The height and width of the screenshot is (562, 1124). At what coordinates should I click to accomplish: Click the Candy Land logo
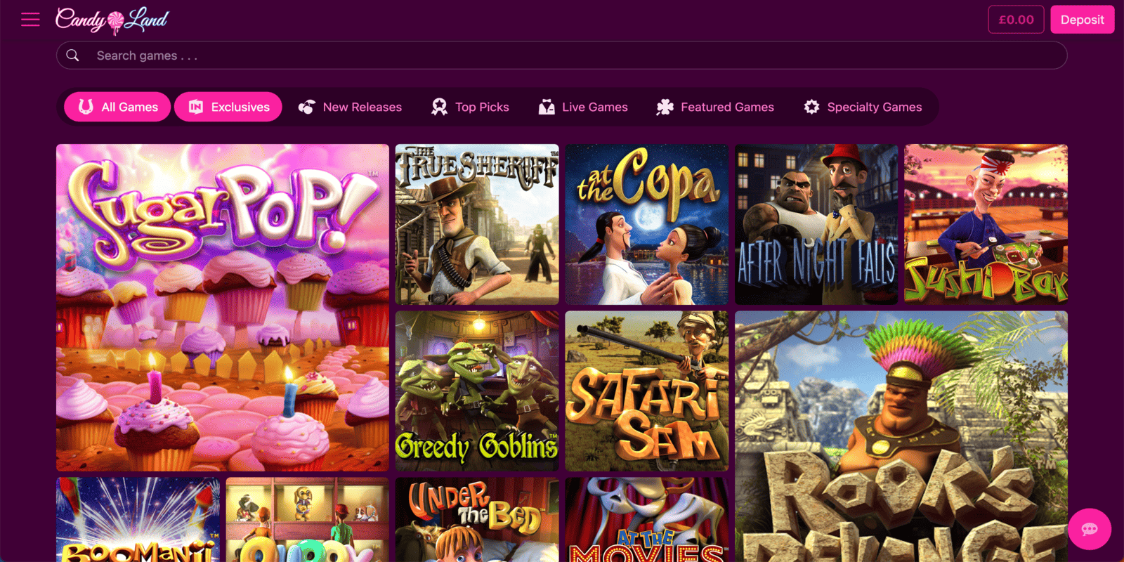pos(112,20)
